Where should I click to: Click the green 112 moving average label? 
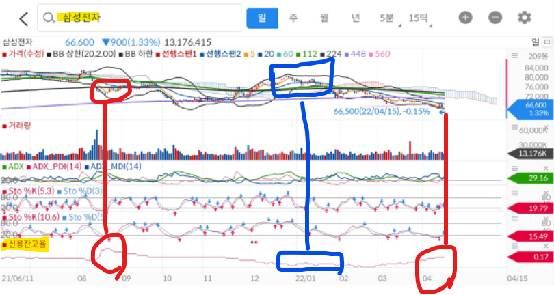point(310,54)
